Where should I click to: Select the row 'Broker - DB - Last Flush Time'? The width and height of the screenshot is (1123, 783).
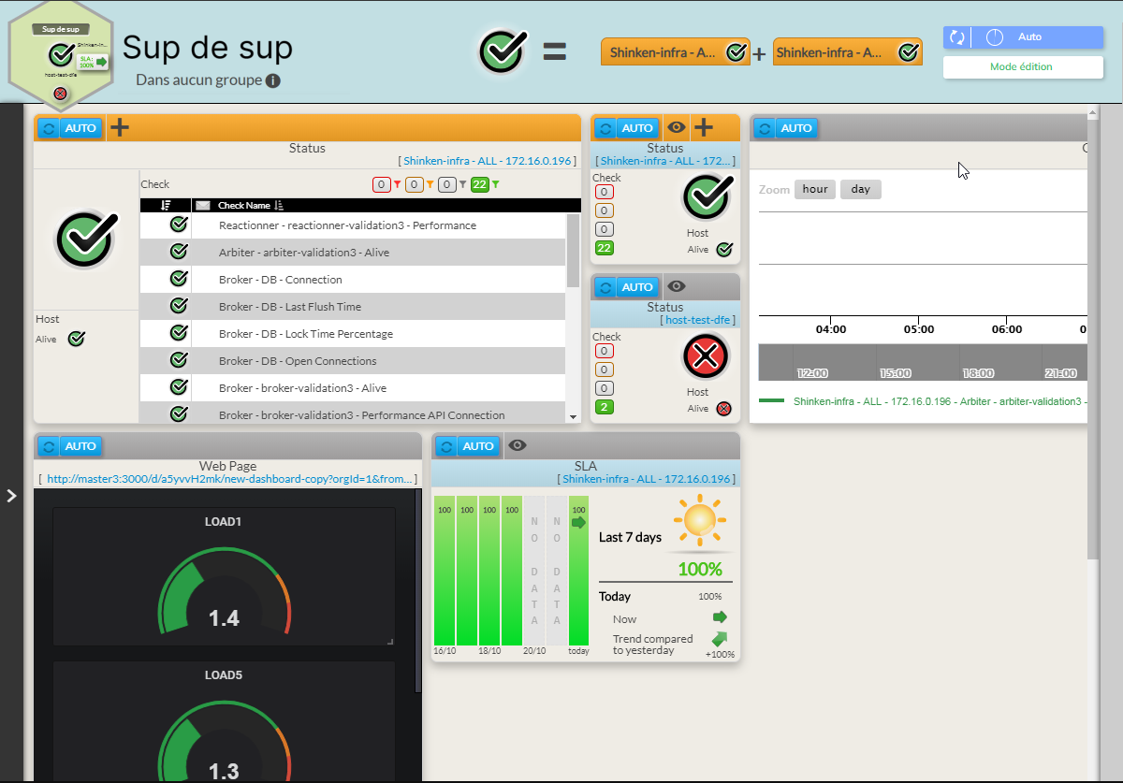click(353, 306)
